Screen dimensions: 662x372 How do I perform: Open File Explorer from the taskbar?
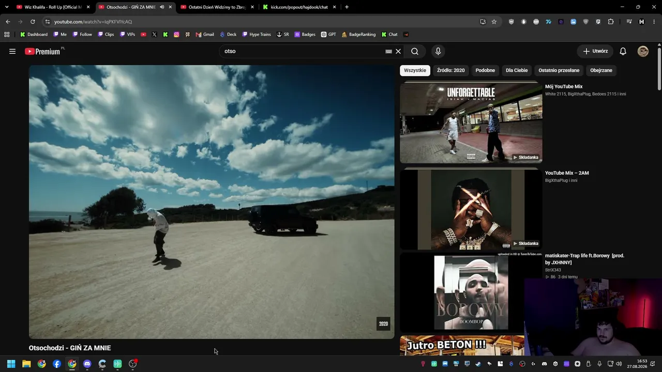point(26,364)
